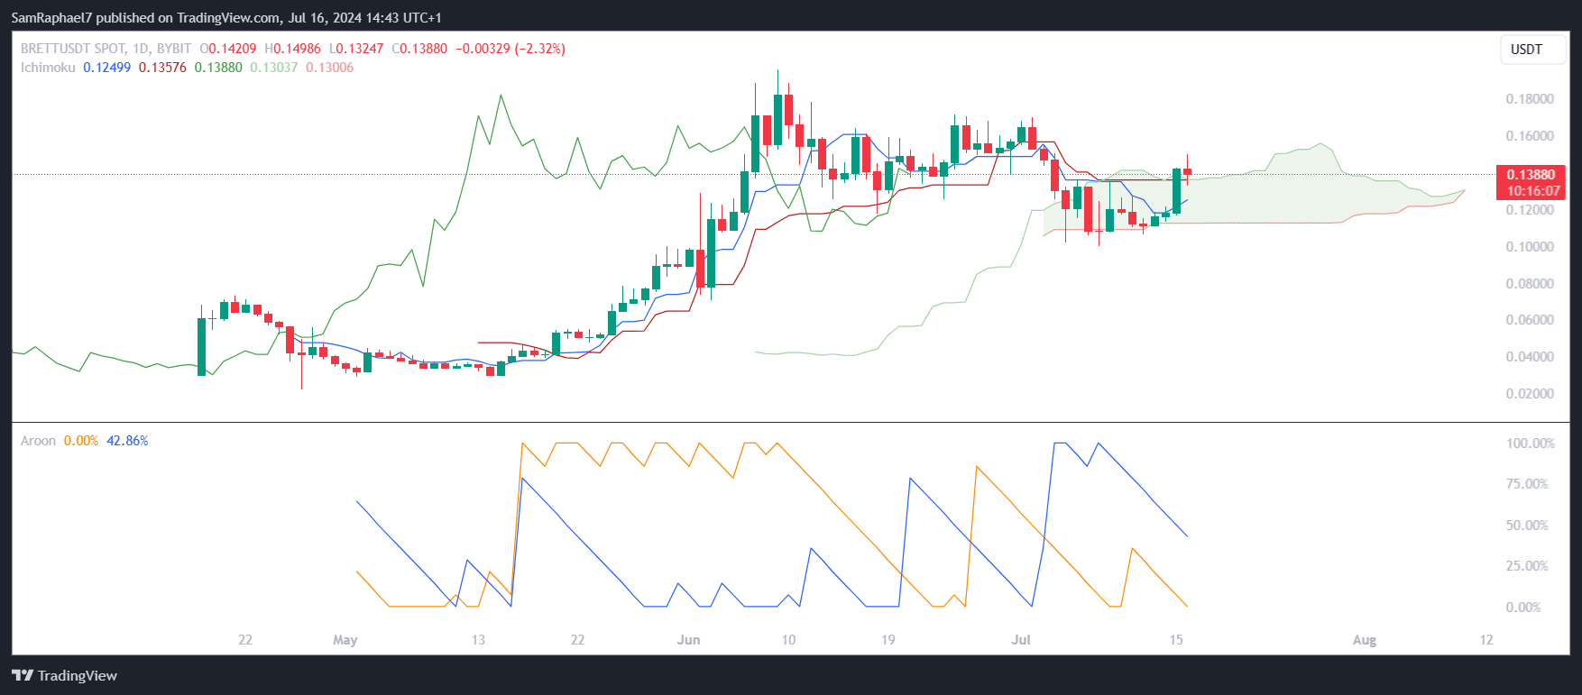The image size is (1582, 695).
Task: Click the 12 date label on time axis
Action: coord(1486,640)
